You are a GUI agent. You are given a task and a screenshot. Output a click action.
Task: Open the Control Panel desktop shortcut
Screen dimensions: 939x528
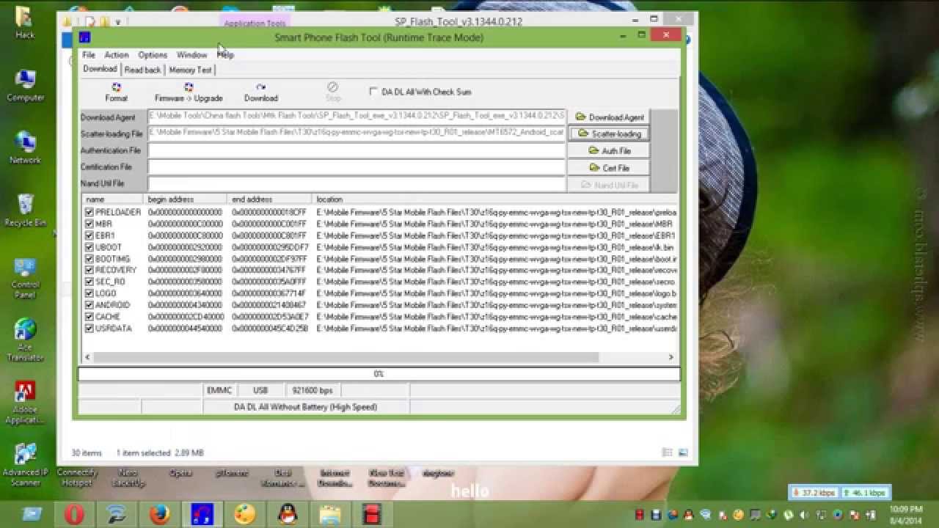(x=25, y=278)
